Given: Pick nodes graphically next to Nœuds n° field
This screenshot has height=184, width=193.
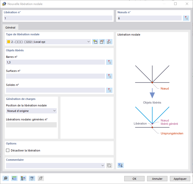Looking at the screenshot, I should pyautogui.click(x=186, y=18).
